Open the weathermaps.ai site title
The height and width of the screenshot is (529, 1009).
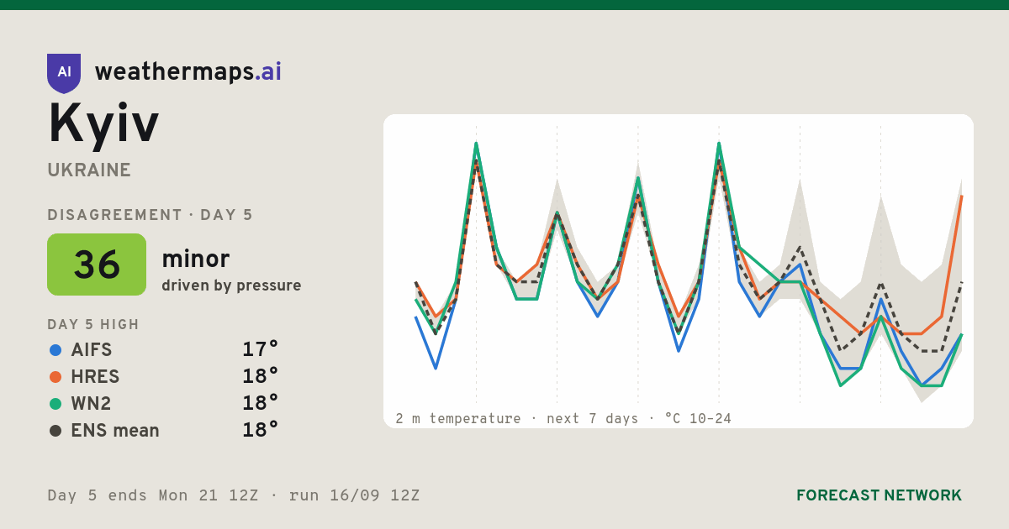pyautogui.click(x=188, y=72)
